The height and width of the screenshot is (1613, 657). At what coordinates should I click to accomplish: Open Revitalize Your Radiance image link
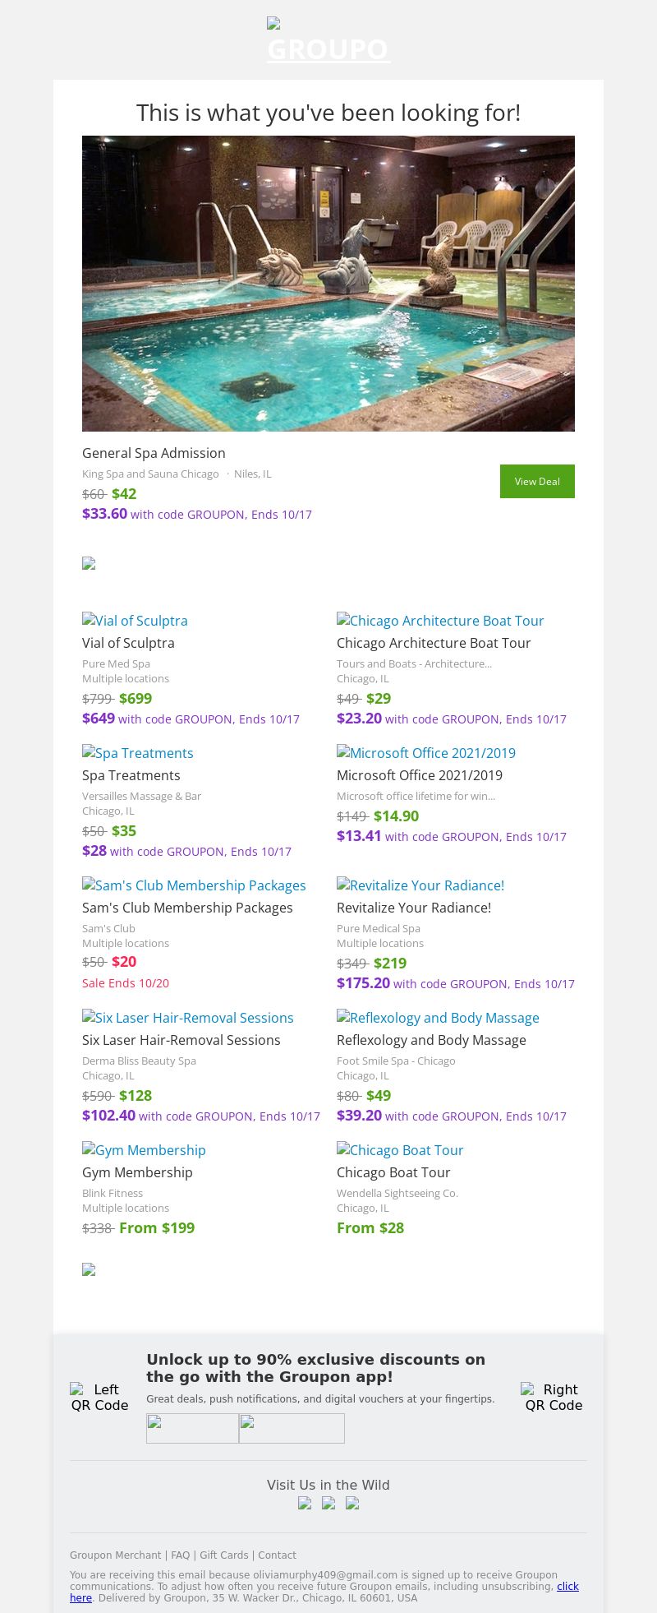420,885
